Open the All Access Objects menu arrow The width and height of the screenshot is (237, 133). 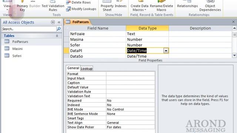coord(53,22)
